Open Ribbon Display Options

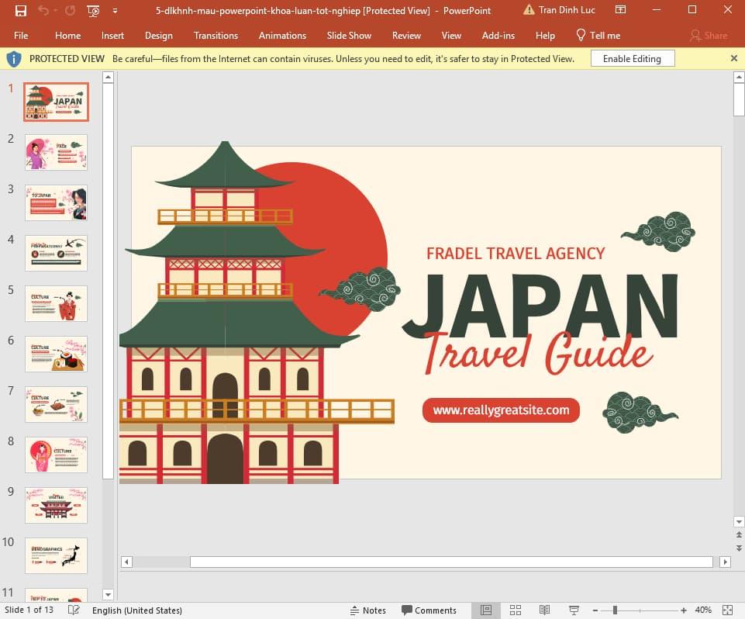(620, 10)
